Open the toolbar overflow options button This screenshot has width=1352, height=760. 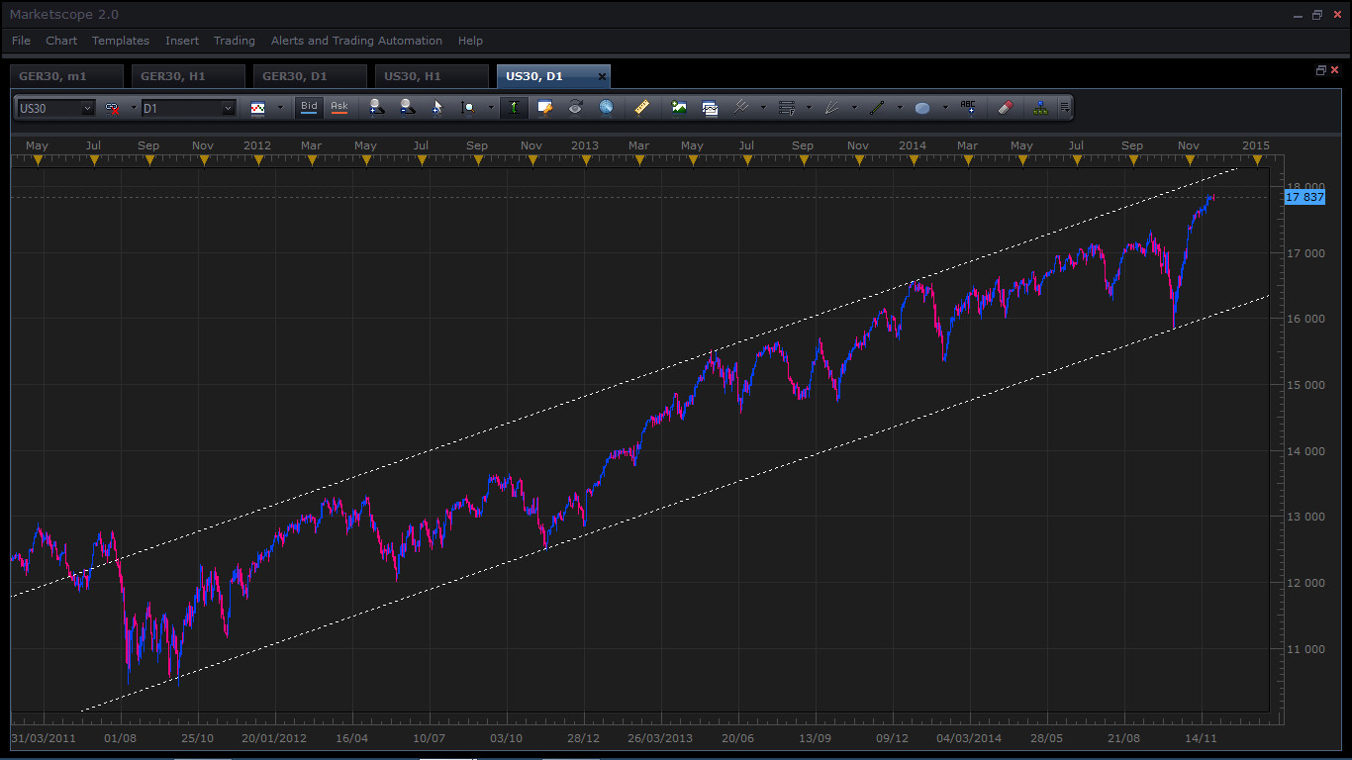pyautogui.click(x=1064, y=108)
